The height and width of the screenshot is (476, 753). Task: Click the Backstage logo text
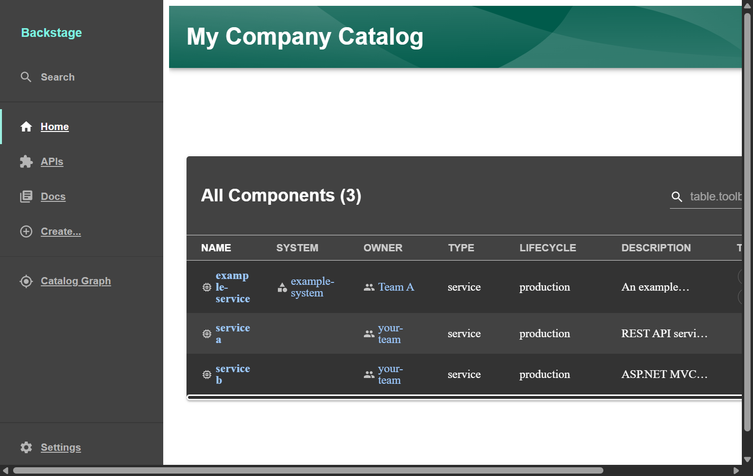51,33
